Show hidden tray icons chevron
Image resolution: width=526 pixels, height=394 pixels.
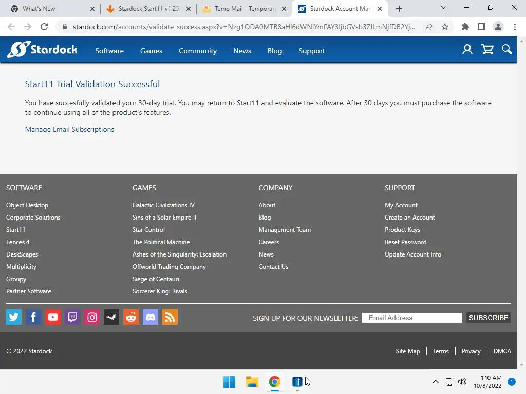(x=436, y=382)
